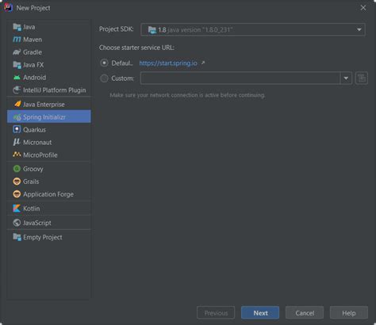Screen dimensions: 376x325
Task: Click the Kotlin K icon
Action: (17, 208)
